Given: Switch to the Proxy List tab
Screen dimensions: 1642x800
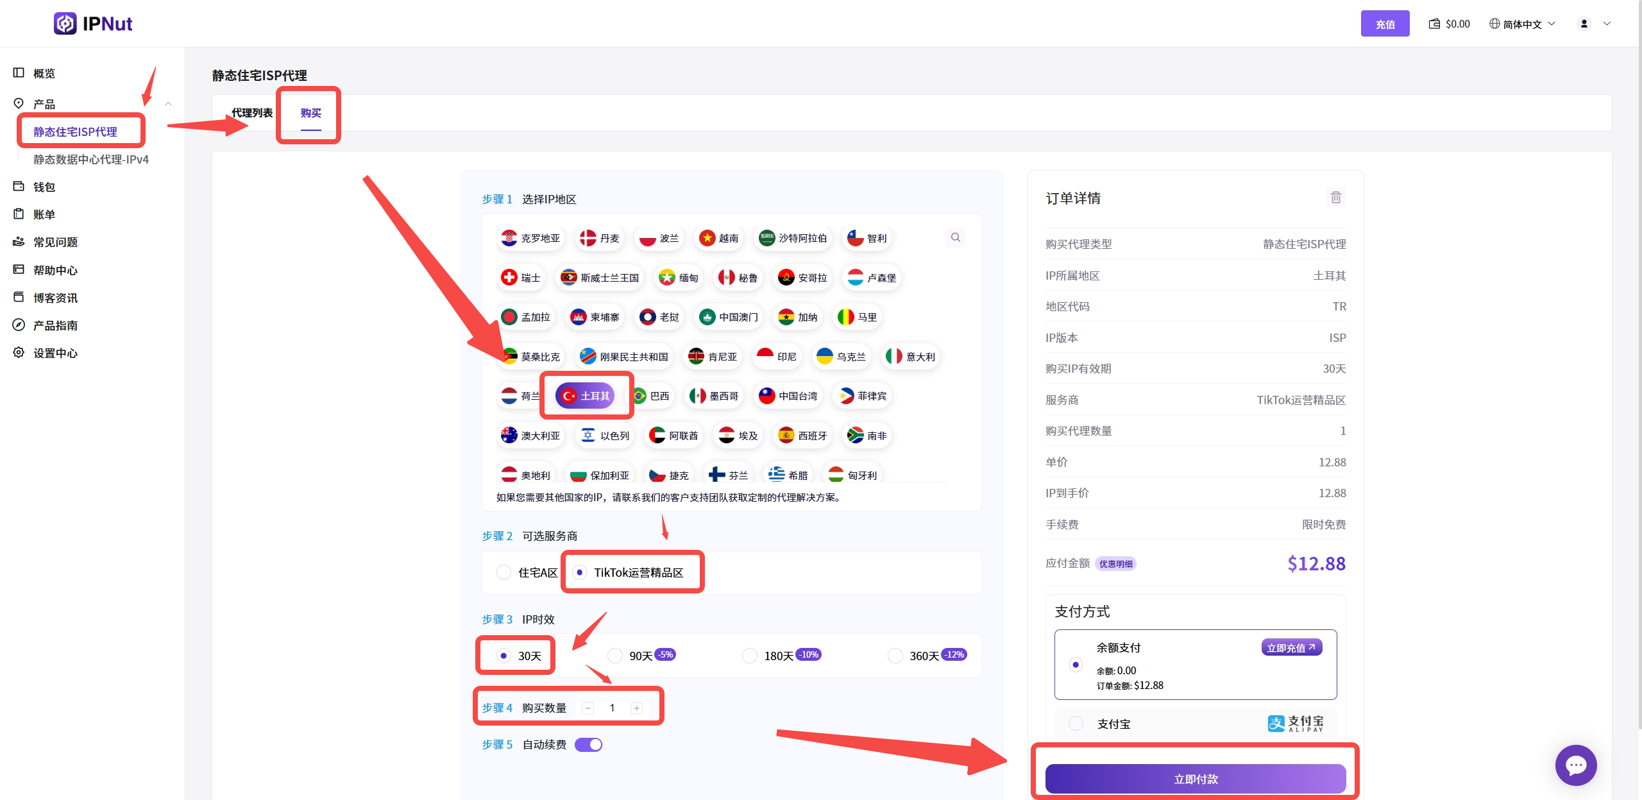Looking at the screenshot, I should click(252, 113).
